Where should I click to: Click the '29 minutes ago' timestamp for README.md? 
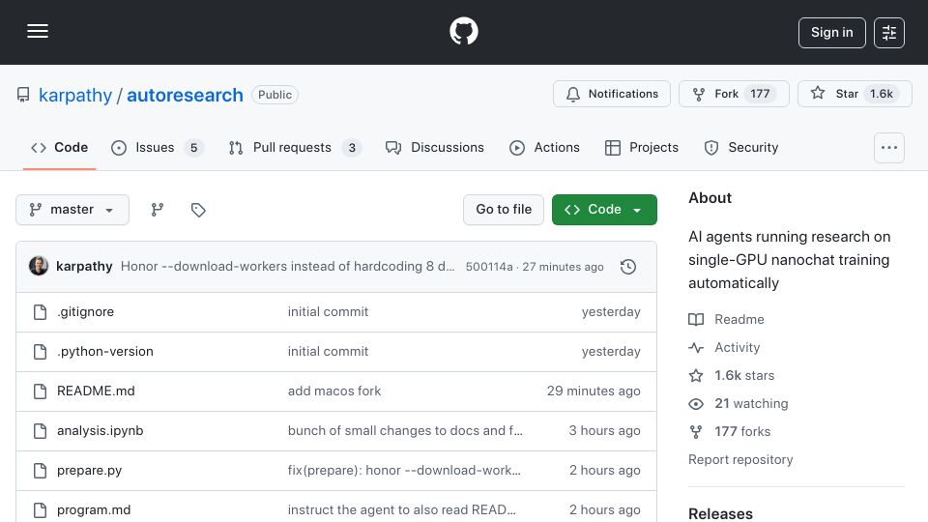tap(593, 391)
